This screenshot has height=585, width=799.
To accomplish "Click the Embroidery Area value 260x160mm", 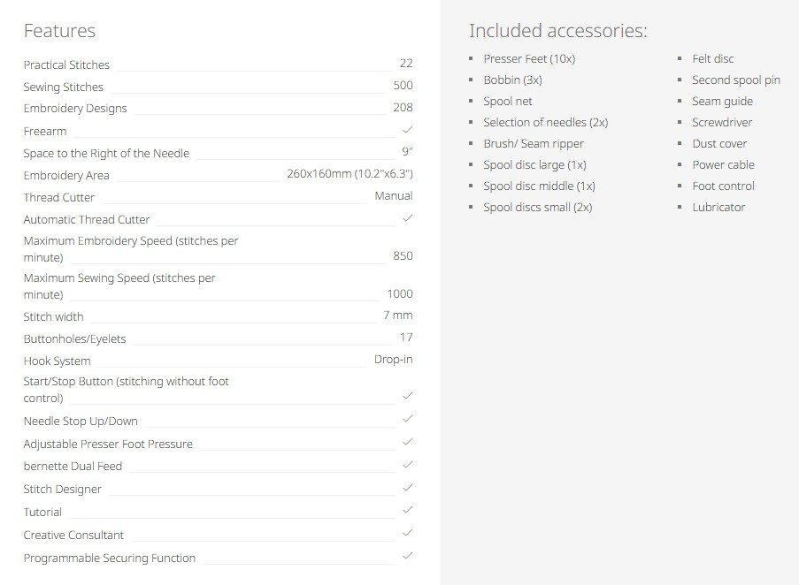I will point(350,174).
